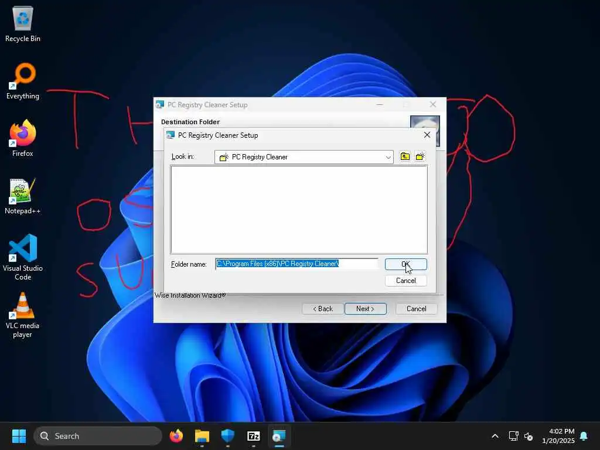
Task: Click the PC Registry Cleaner folder icon in Look in
Action: pyautogui.click(x=224, y=157)
